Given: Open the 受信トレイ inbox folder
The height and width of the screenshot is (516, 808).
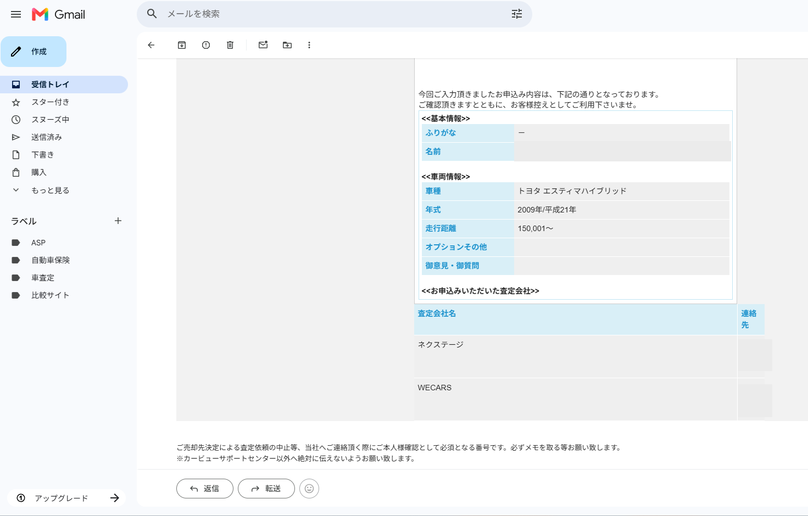Looking at the screenshot, I should tap(64, 85).
